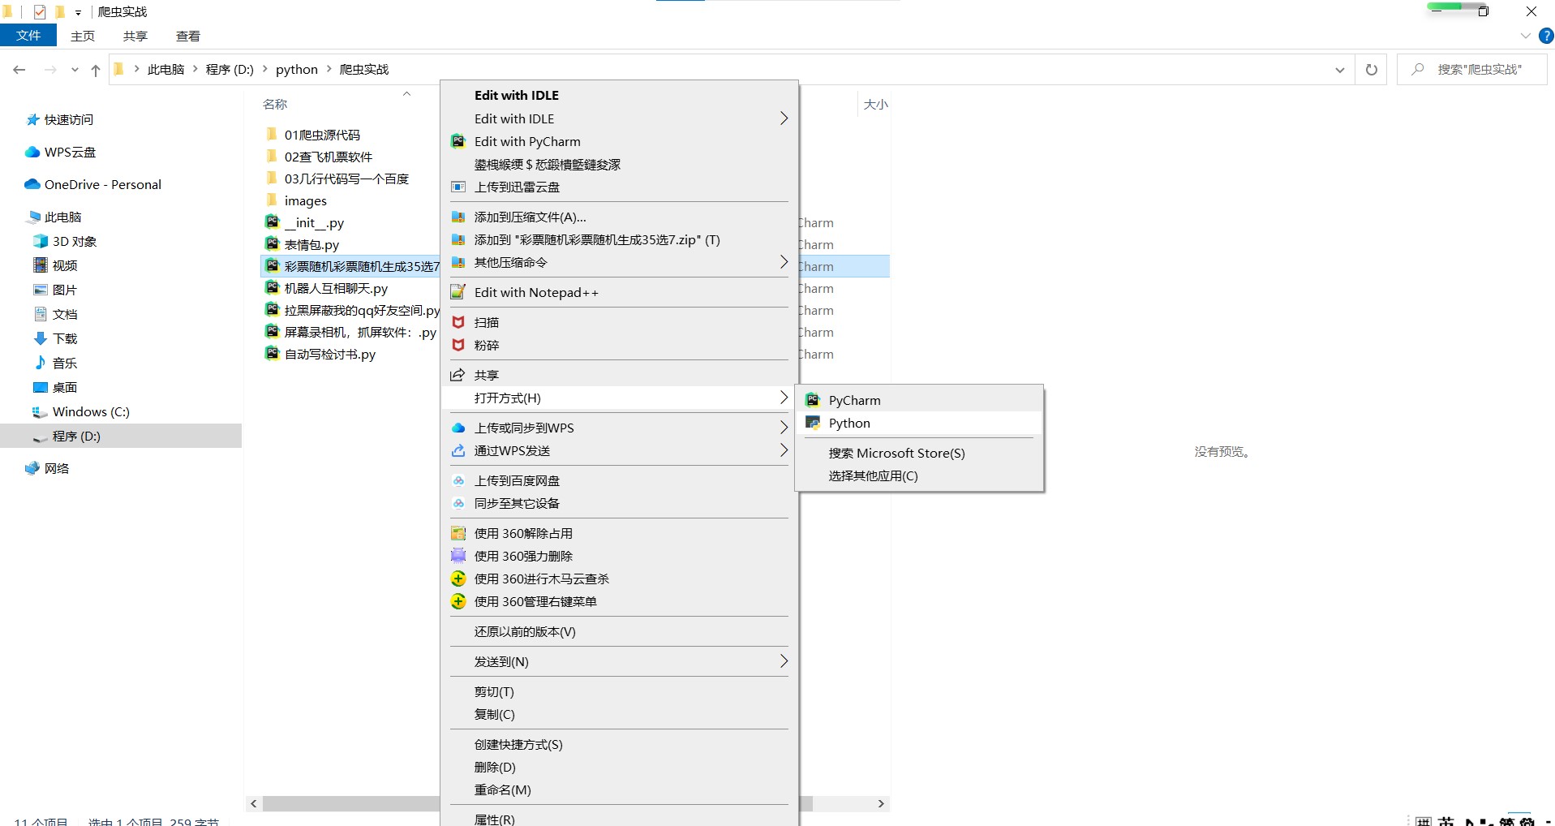Open the 文件 ribbon tab
The height and width of the screenshot is (826, 1555).
[28, 36]
